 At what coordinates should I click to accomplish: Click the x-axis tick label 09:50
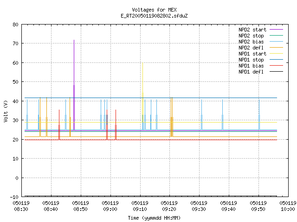(x=258, y=209)
